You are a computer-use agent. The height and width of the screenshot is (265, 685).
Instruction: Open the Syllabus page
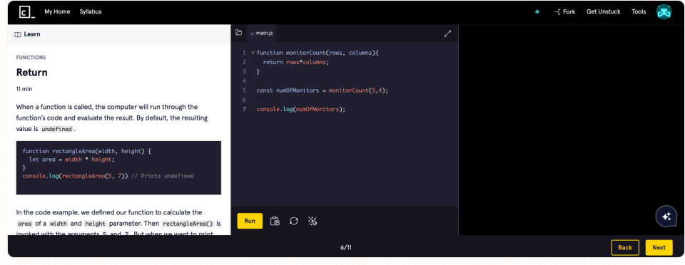[91, 12]
